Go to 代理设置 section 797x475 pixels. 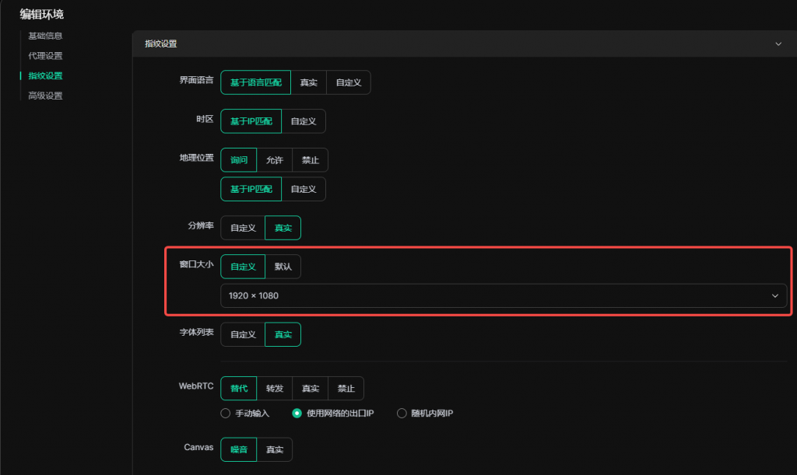45,56
